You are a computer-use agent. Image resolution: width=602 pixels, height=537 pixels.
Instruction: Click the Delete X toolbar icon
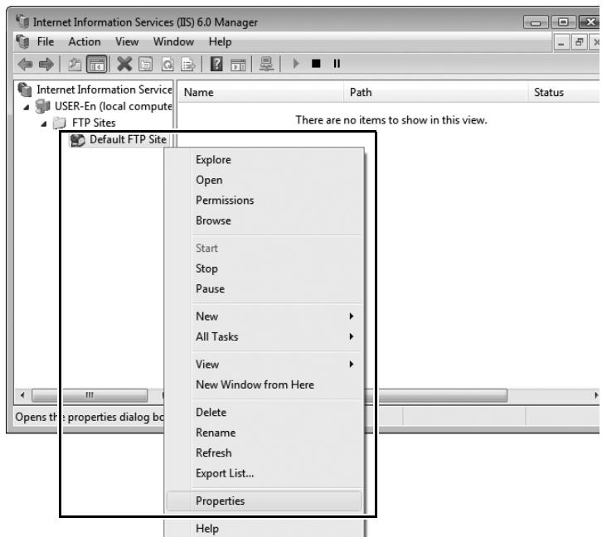coord(124,64)
